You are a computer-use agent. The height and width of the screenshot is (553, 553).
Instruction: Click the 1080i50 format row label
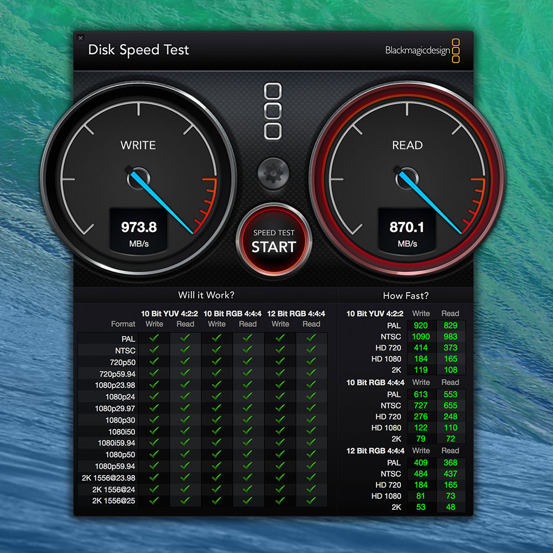122,432
